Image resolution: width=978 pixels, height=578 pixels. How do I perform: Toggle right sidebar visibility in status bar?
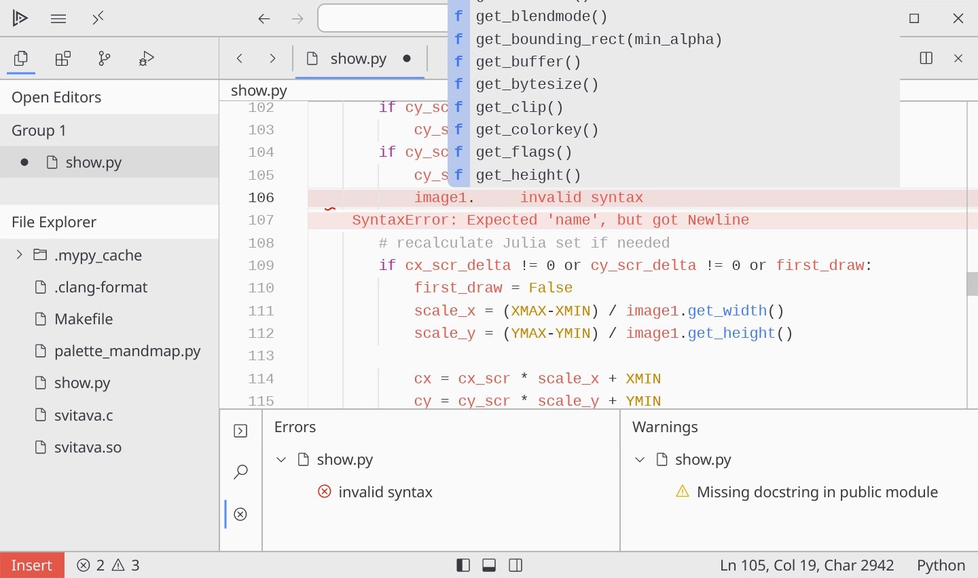click(515, 565)
